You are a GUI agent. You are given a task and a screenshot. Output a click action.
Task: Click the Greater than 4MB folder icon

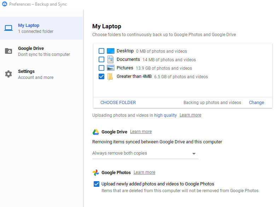tap(110, 76)
